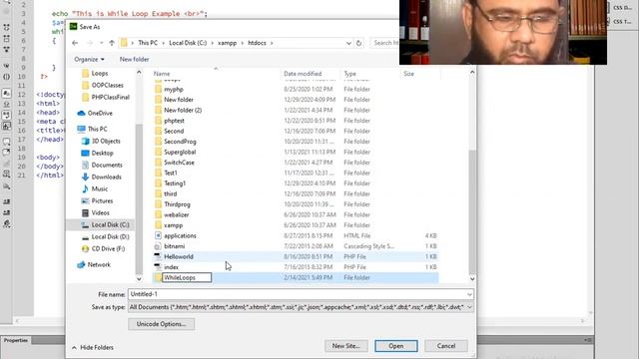The height and width of the screenshot is (359, 639).
Task: Open Downloads in navigation pane
Action: click(106, 178)
